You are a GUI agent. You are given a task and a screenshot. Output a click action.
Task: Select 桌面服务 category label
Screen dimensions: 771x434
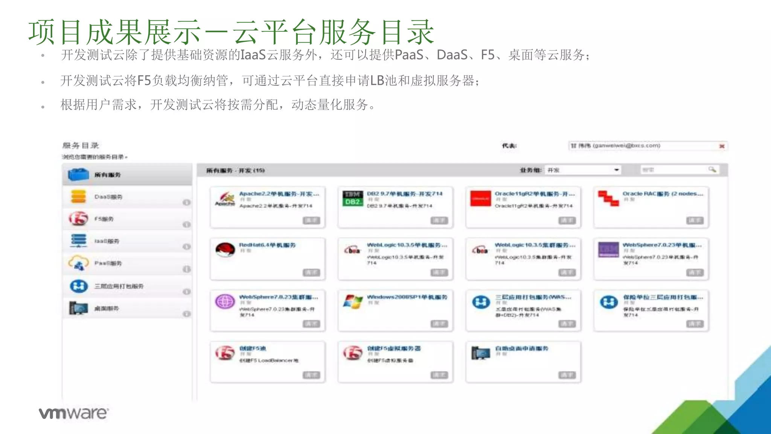point(107,308)
